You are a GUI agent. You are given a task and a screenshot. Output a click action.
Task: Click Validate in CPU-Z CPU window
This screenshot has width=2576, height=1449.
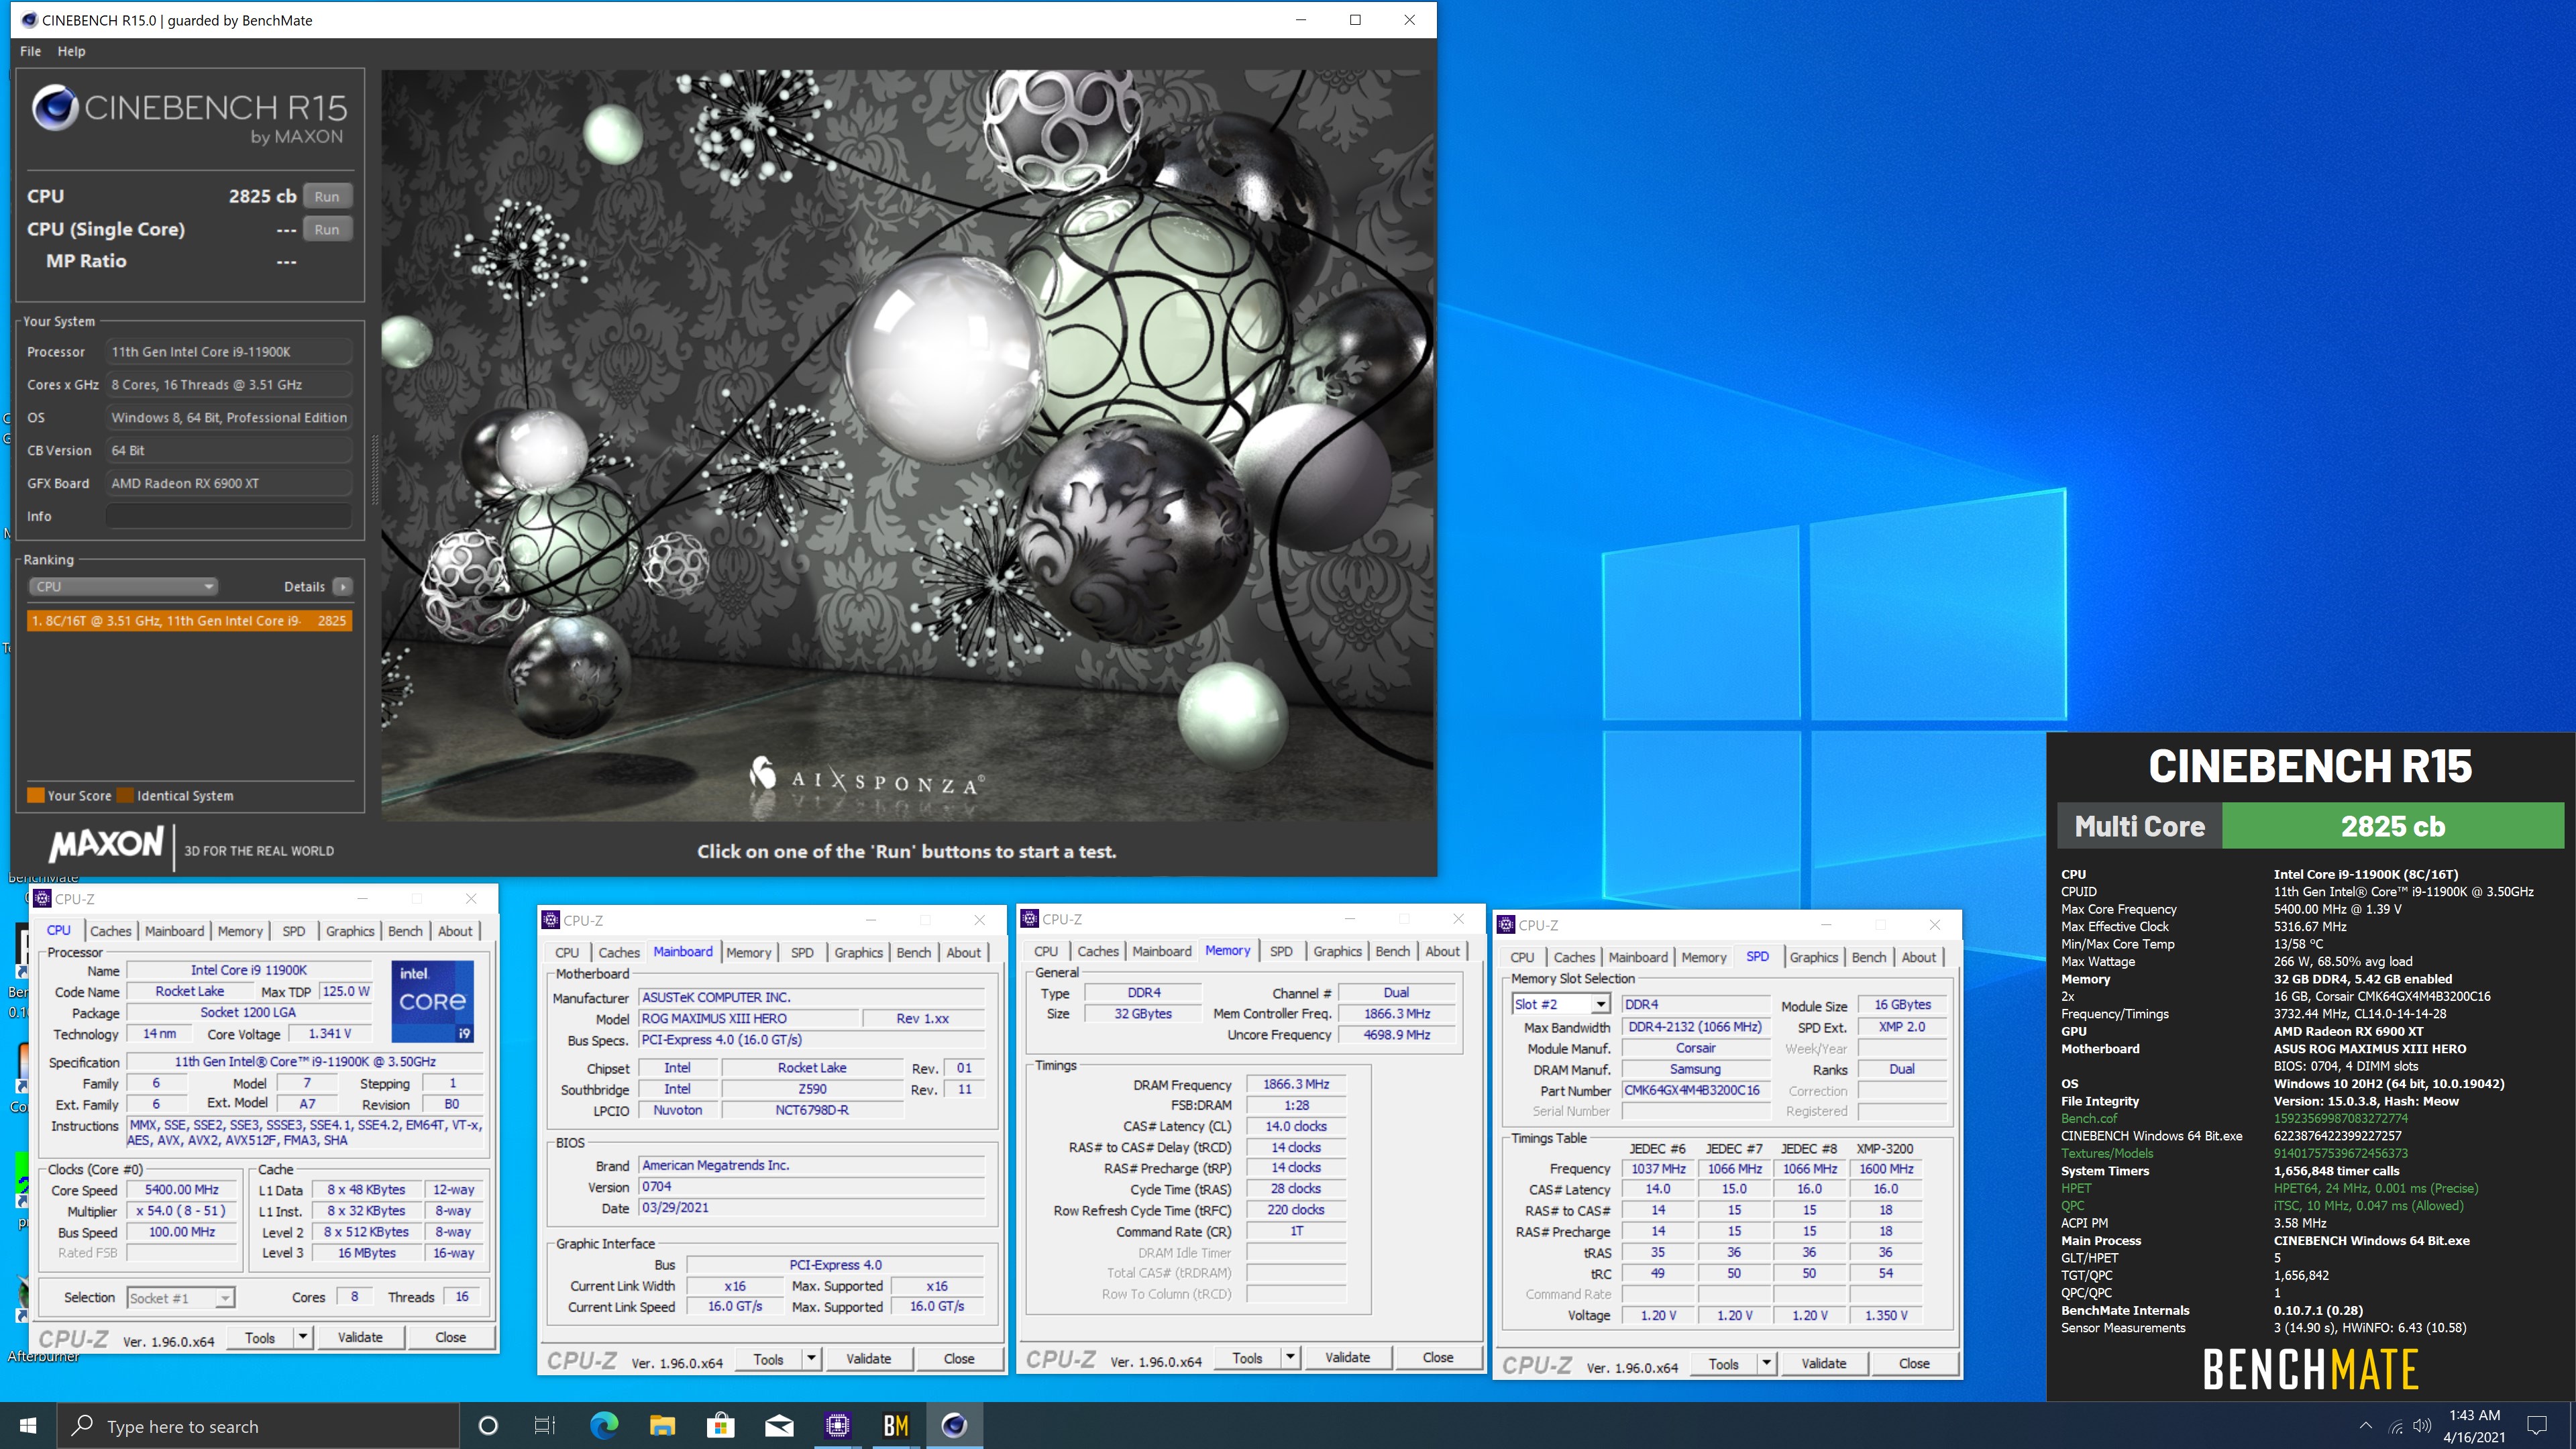click(x=360, y=1337)
